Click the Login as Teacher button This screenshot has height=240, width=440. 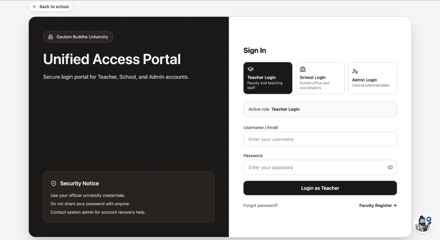[320, 188]
